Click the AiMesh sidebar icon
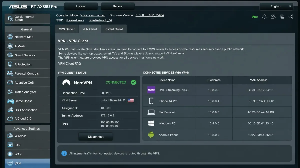This screenshot has height=168, width=300. pos(10,46)
